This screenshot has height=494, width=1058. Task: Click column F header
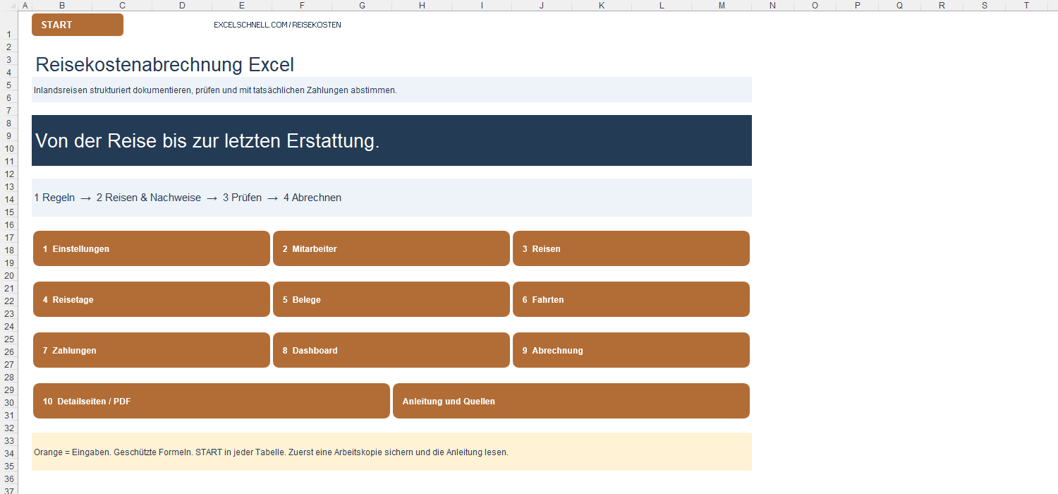coord(302,5)
